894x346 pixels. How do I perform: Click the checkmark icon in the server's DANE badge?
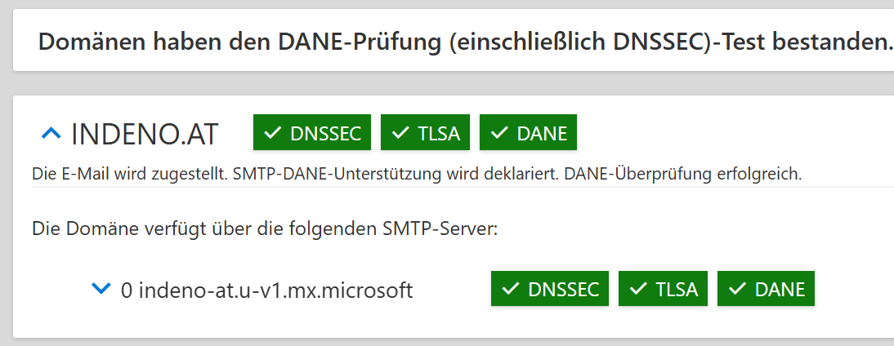click(x=738, y=289)
